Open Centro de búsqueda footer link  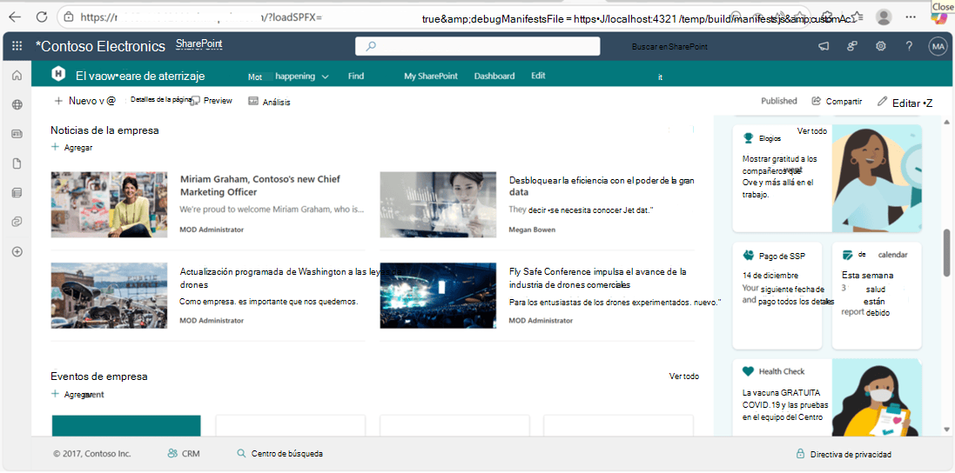279,454
